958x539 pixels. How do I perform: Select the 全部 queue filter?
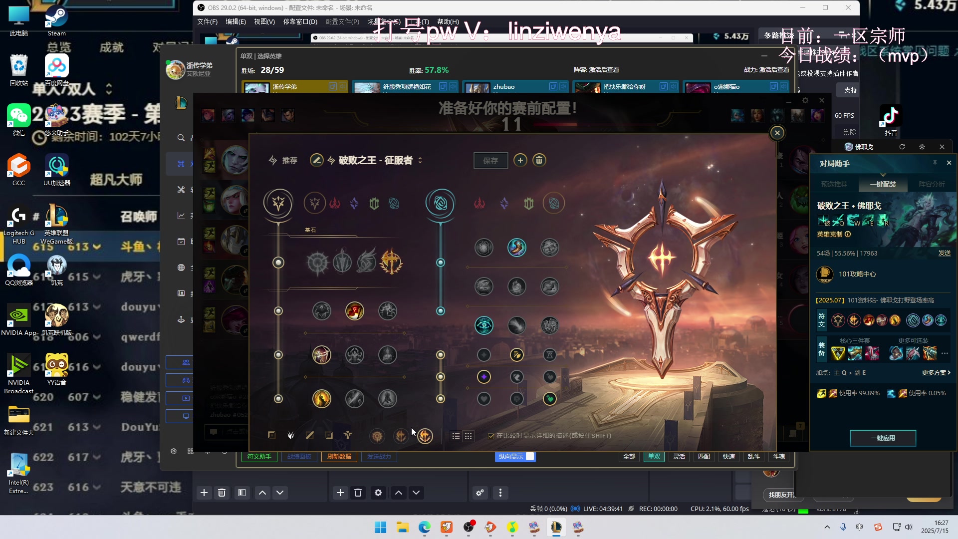coord(629,457)
